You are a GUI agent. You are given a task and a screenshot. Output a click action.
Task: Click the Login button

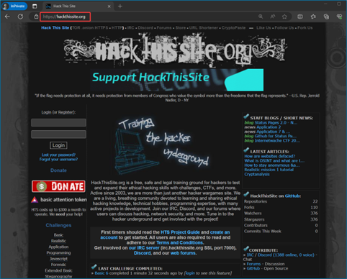coord(58,145)
